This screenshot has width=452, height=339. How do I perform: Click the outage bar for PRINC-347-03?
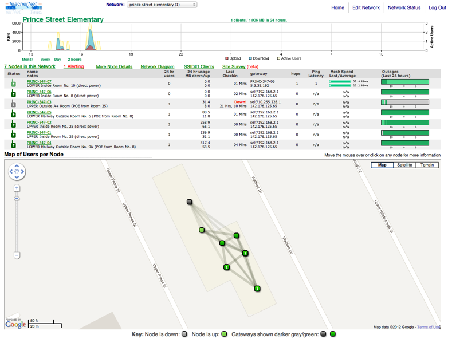(405, 102)
